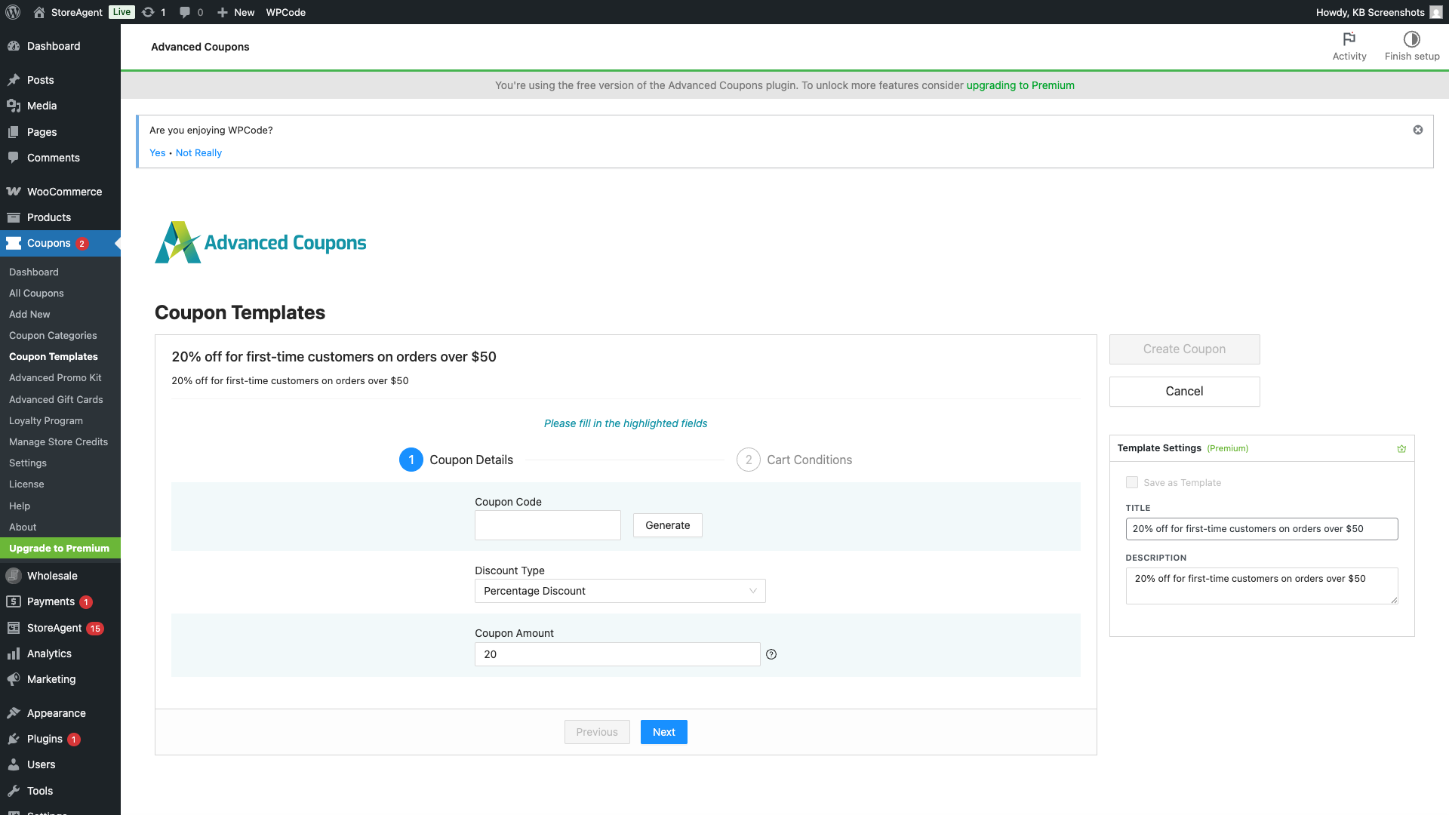Click the Media icon in sidebar
Image resolution: width=1449 pixels, height=815 pixels.
pyautogui.click(x=14, y=106)
